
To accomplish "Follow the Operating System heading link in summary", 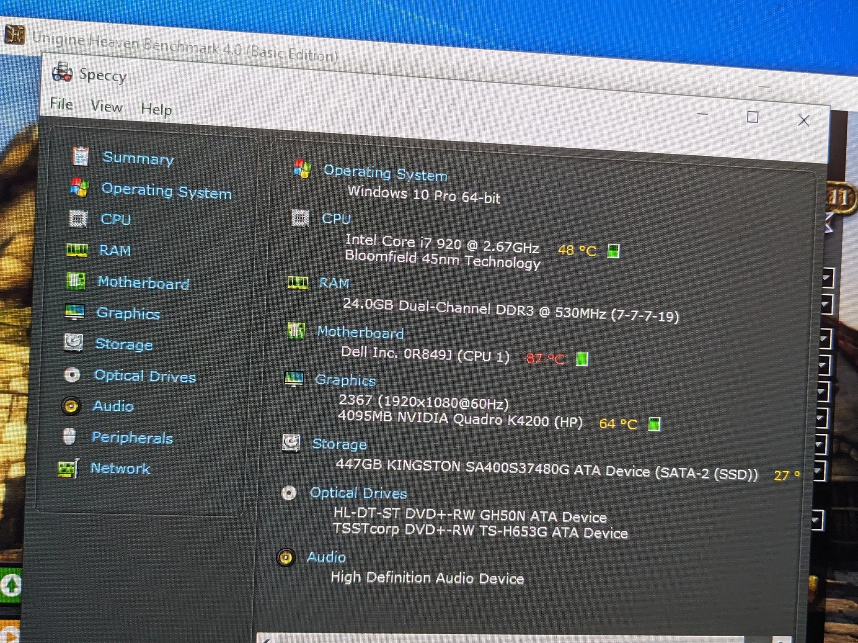I will click(385, 173).
